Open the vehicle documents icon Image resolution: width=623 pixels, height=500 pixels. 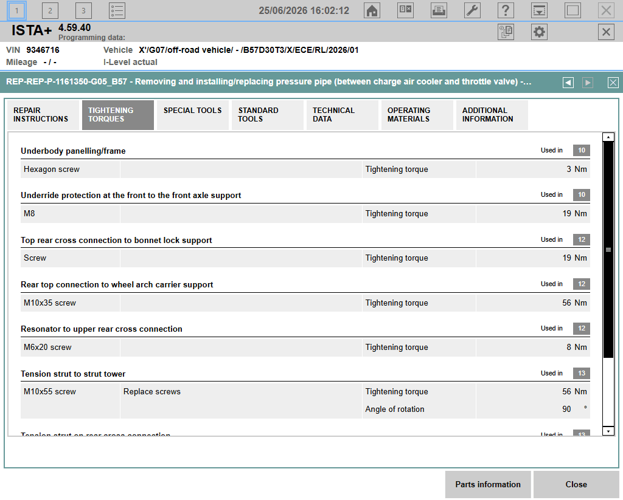tap(506, 32)
